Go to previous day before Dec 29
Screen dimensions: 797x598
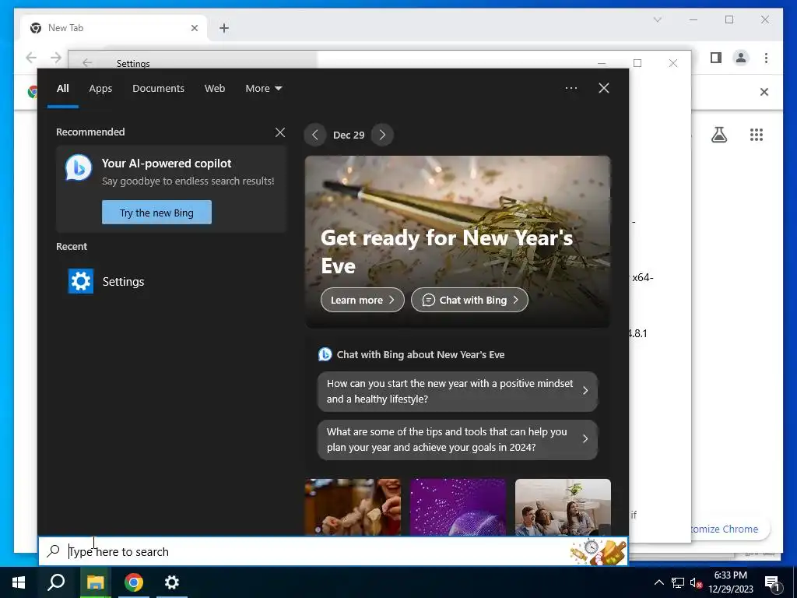coord(315,135)
